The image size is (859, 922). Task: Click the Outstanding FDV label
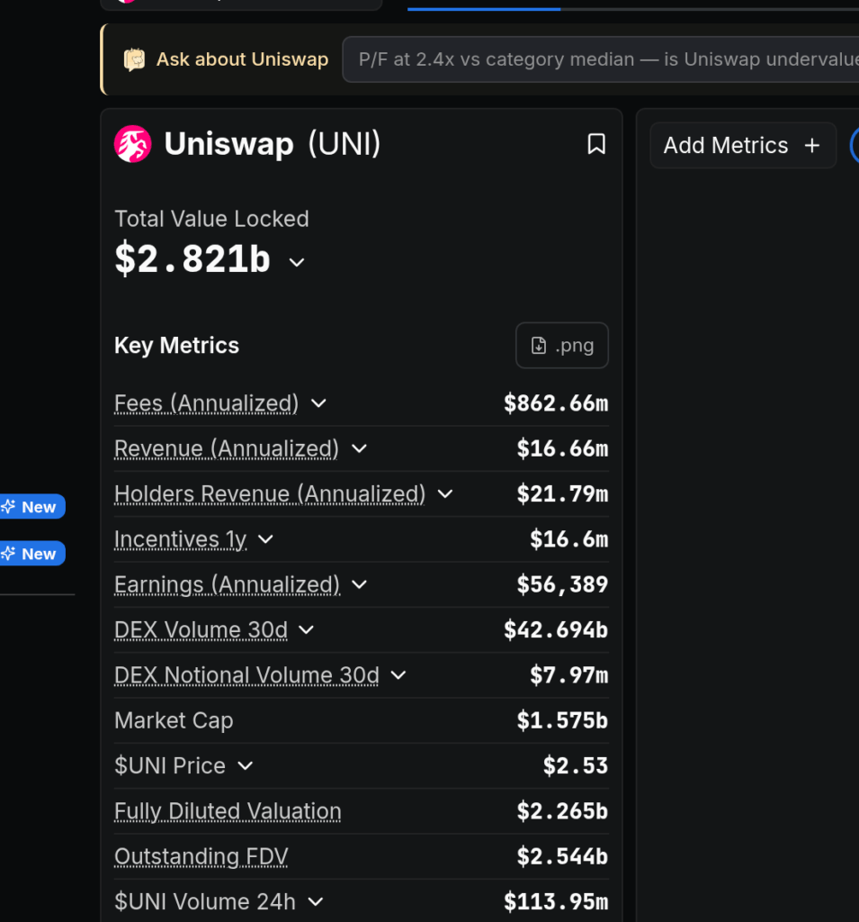point(201,856)
